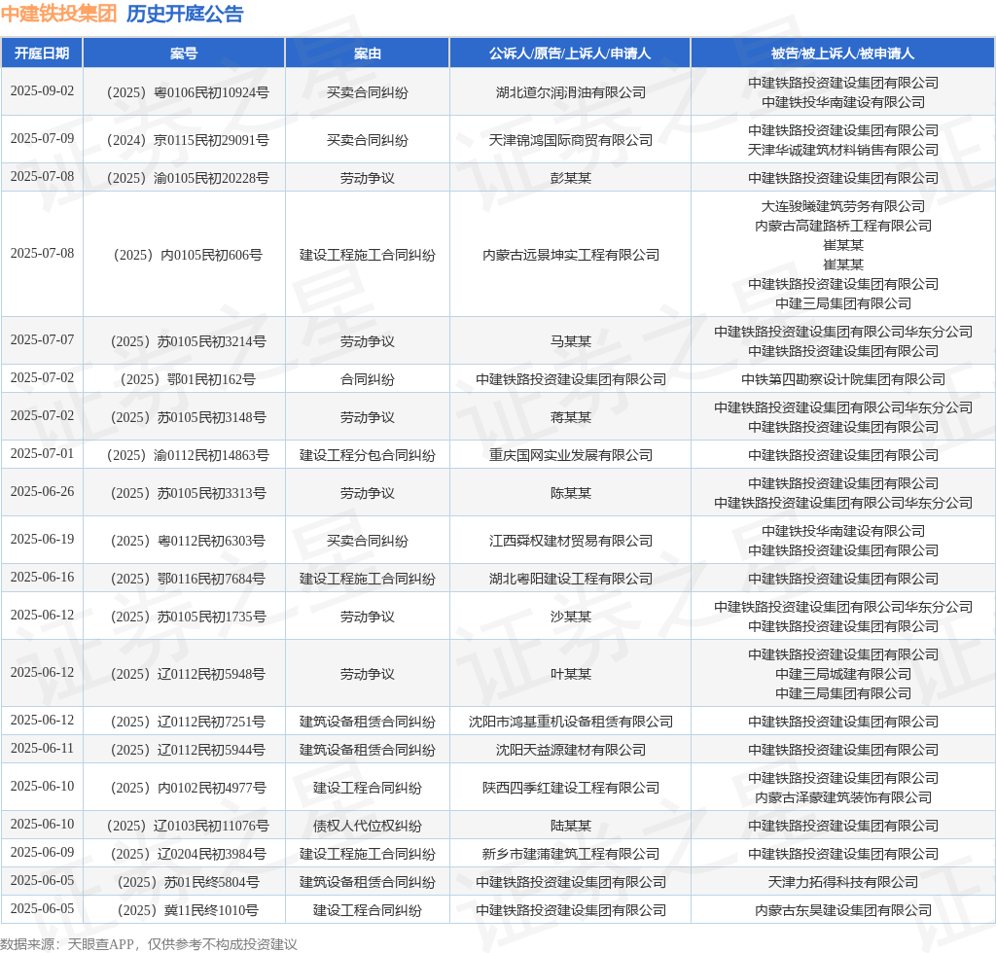Select the date 2025-06-19

[42, 540]
